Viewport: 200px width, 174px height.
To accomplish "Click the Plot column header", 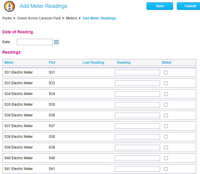I will 52,63.
